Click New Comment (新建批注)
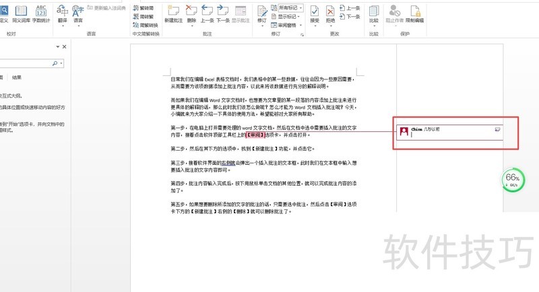Image resolution: width=539 pixels, height=292 pixels. [174, 13]
